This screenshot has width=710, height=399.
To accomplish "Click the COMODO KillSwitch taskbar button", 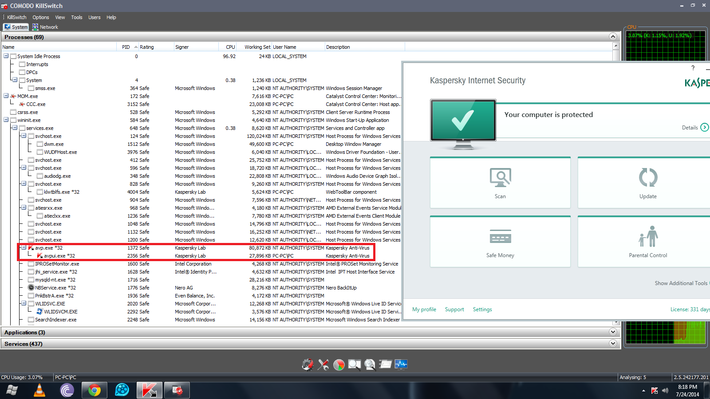I will pyautogui.click(x=177, y=390).
